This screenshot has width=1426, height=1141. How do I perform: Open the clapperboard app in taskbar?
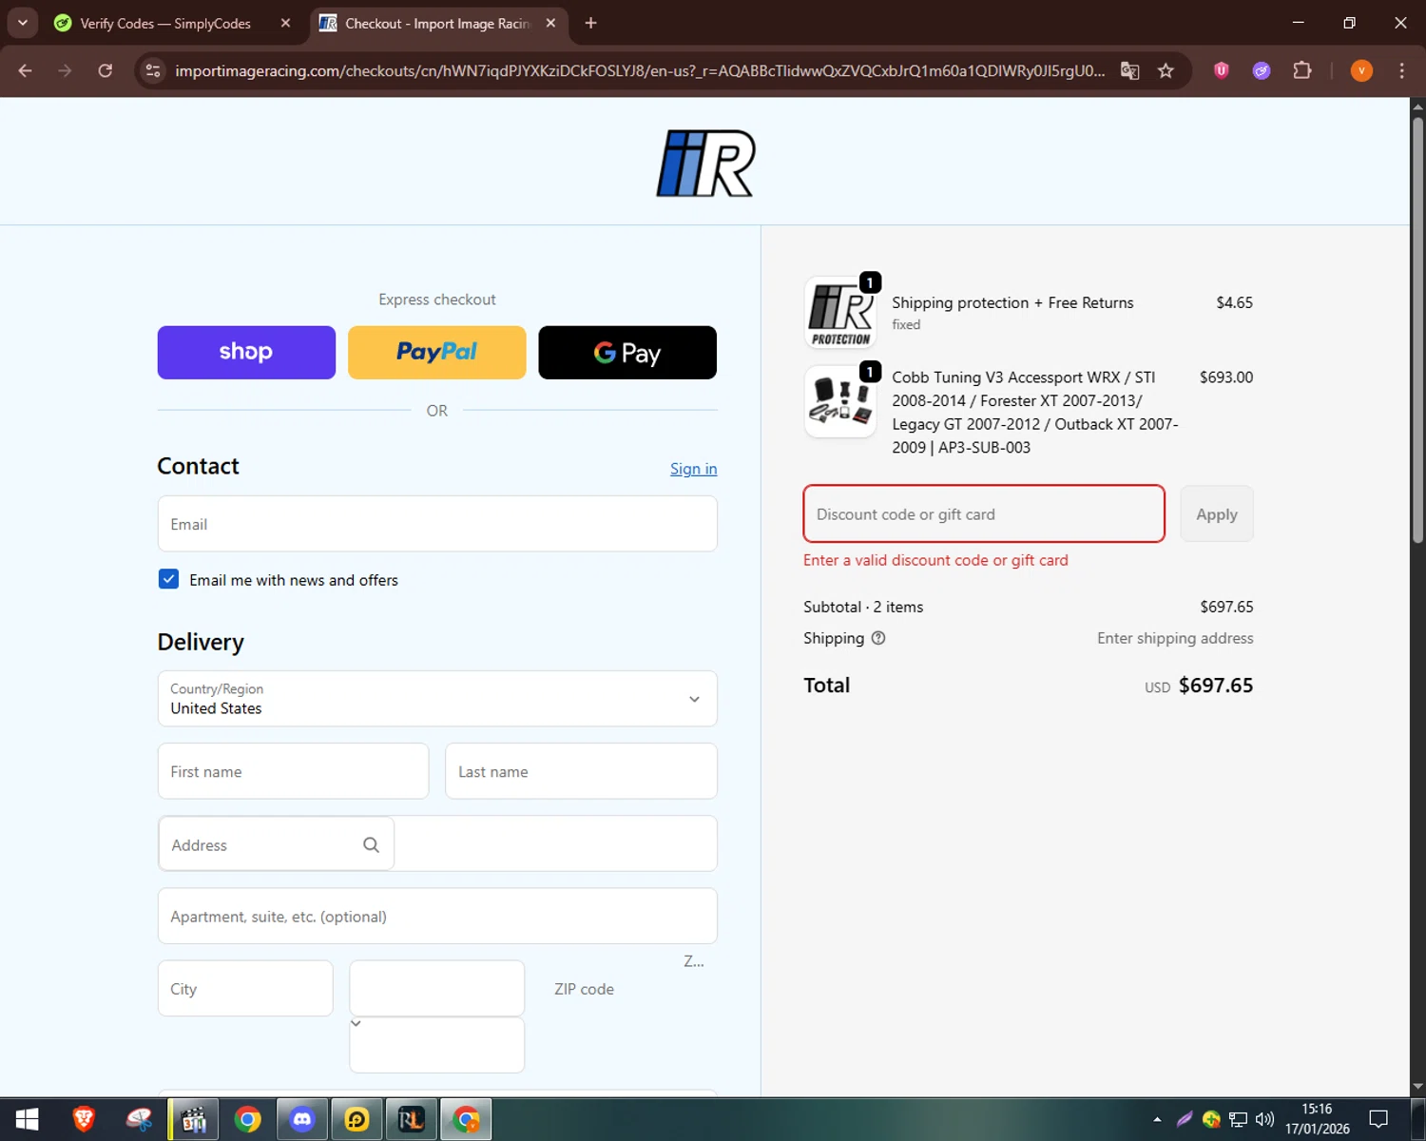coord(194,1119)
